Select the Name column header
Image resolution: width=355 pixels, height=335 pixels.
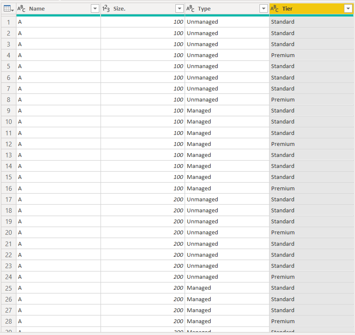pos(58,8)
